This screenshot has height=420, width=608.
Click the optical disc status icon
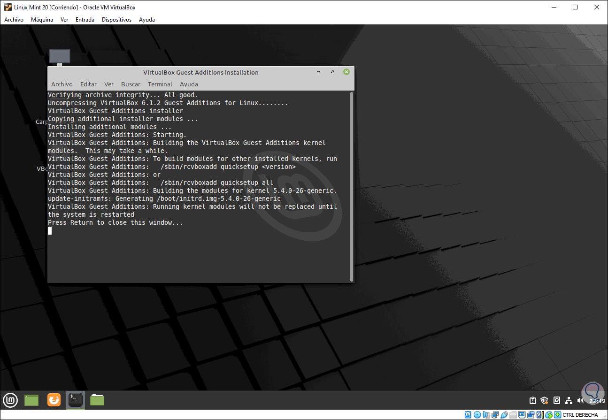(477, 415)
